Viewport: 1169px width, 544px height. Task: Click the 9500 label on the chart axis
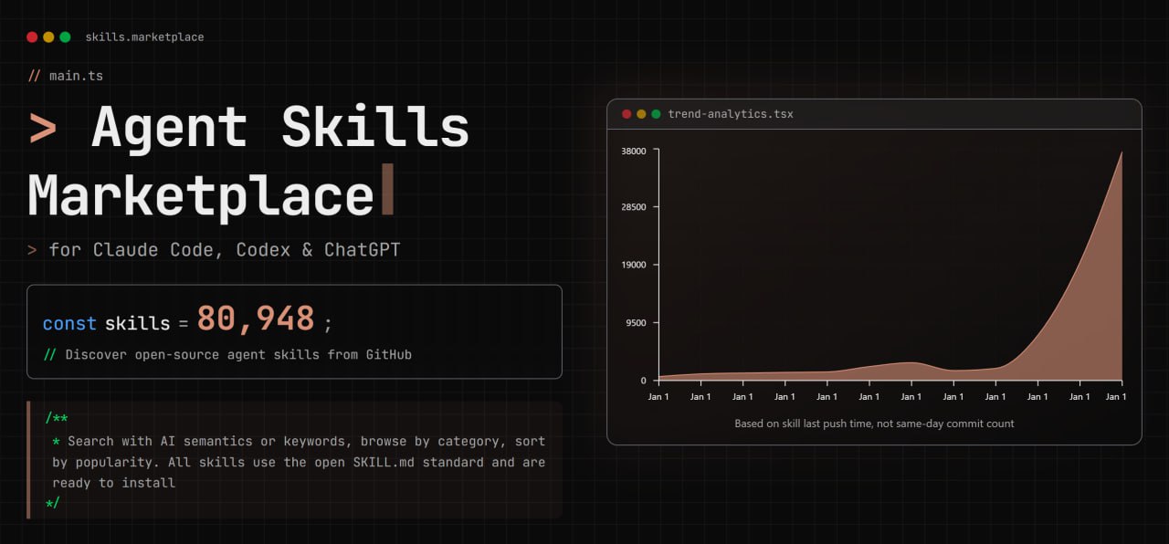coord(636,323)
